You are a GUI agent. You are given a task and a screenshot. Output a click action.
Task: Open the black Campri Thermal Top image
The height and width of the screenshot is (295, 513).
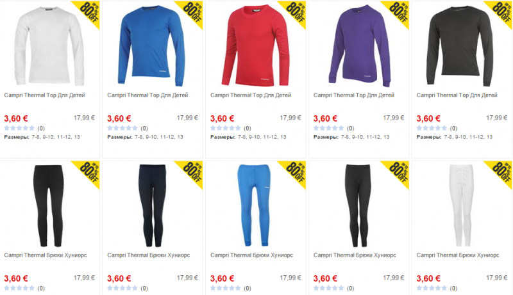click(460, 46)
